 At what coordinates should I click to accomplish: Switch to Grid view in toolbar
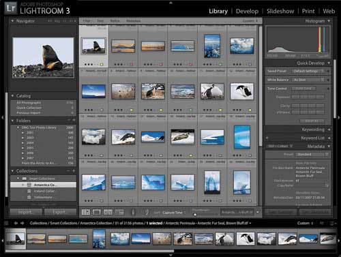pos(86,212)
